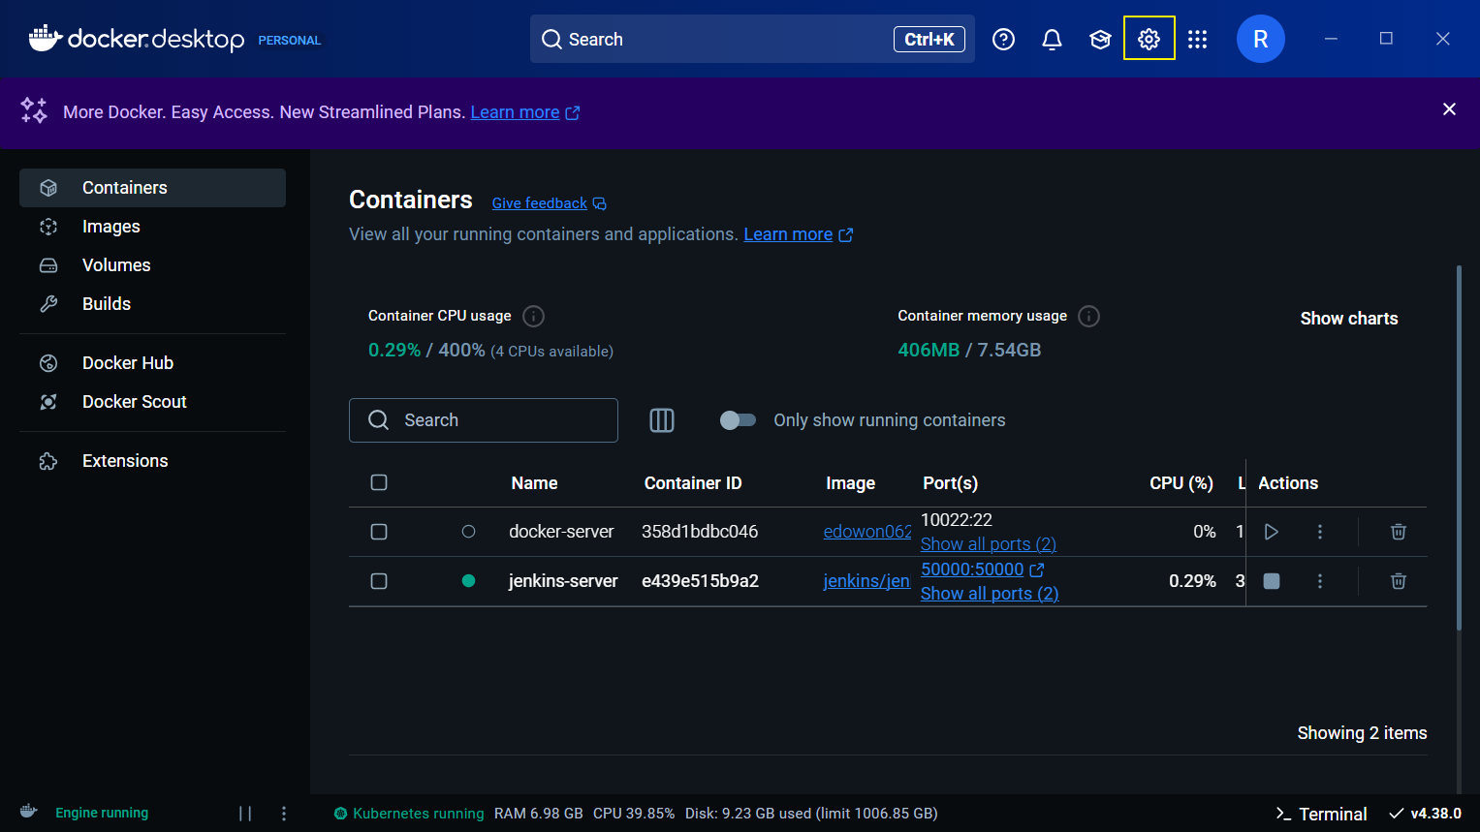Open Docker Hub in the sidebar
This screenshot has height=832, width=1480.
coord(152,363)
